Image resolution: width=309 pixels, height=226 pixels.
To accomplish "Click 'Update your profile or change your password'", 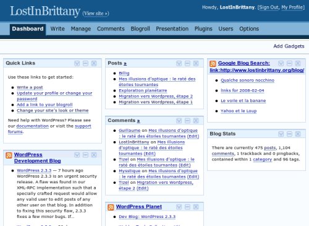I will (x=54, y=96).
